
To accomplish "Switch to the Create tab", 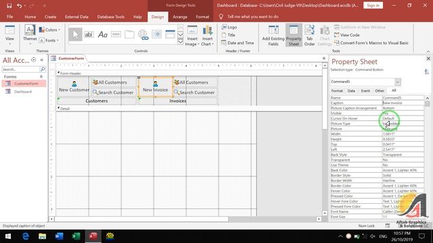I will pyautogui.click(x=50, y=17).
